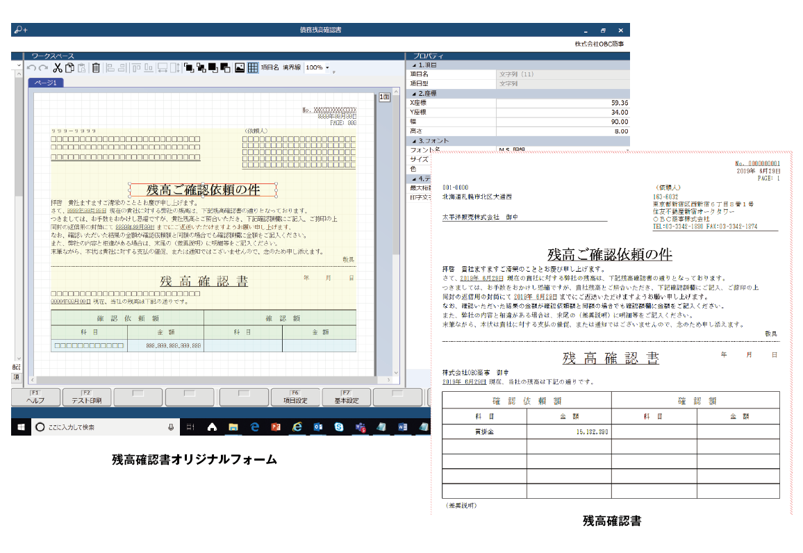Open the Windows Start menu
Screen dimensions: 803x553
tap(21, 427)
